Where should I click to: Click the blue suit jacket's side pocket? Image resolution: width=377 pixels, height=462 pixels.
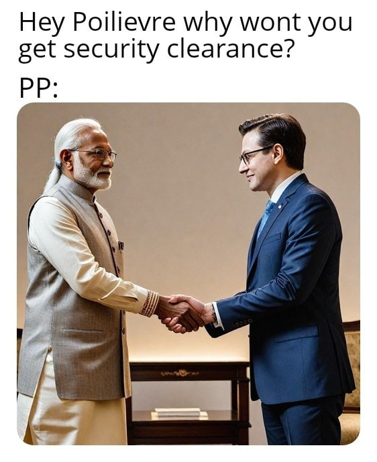(296, 334)
